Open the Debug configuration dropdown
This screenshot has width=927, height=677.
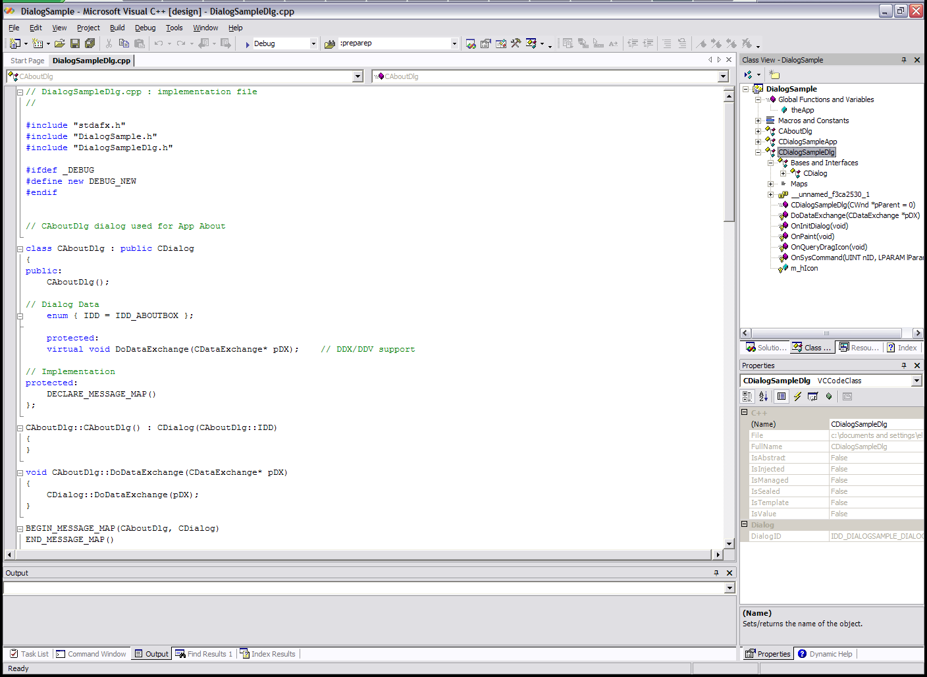(313, 43)
